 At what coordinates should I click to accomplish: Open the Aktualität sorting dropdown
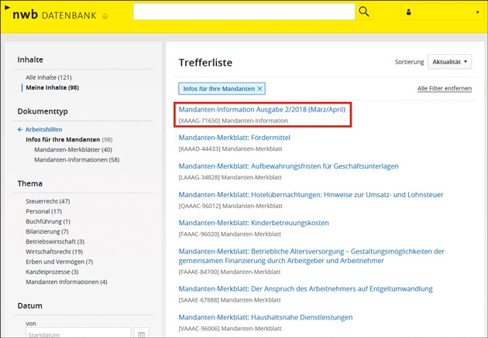(x=448, y=61)
